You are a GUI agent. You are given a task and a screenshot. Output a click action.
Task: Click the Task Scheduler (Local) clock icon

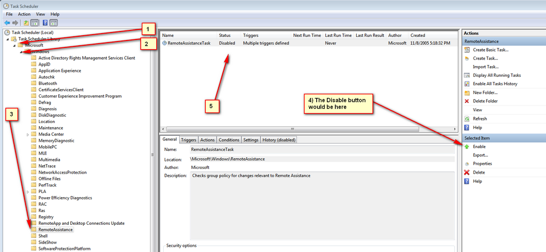coord(7,32)
